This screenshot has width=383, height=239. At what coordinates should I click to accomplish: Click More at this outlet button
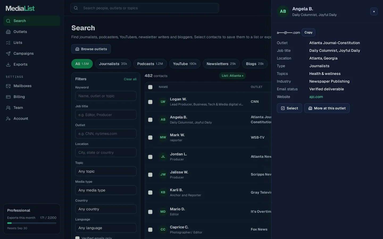327,108
